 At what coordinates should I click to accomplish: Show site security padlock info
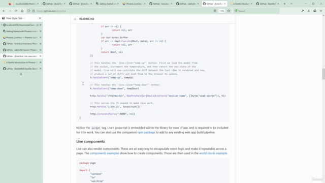pos(34,11)
